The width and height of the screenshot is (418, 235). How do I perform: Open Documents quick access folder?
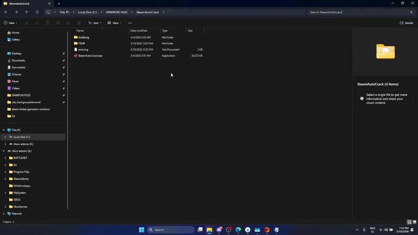[18, 67]
